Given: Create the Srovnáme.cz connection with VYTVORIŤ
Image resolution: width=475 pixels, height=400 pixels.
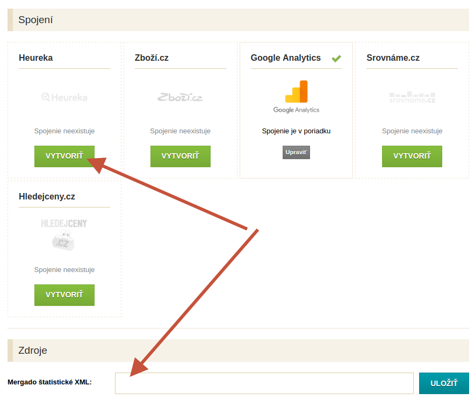Looking at the screenshot, I should point(412,156).
